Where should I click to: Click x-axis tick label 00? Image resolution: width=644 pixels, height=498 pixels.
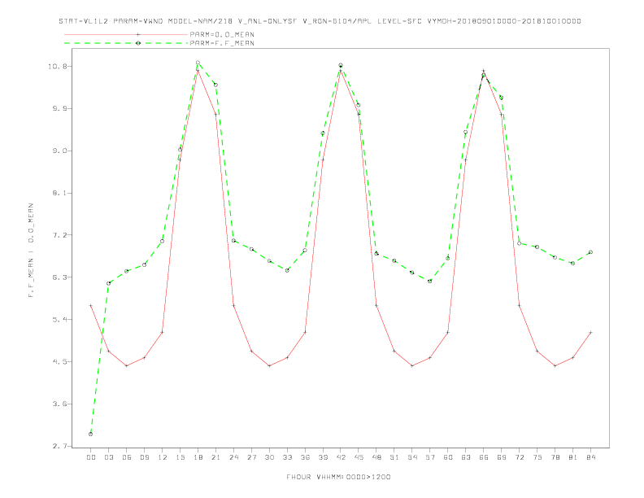tap(91, 457)
